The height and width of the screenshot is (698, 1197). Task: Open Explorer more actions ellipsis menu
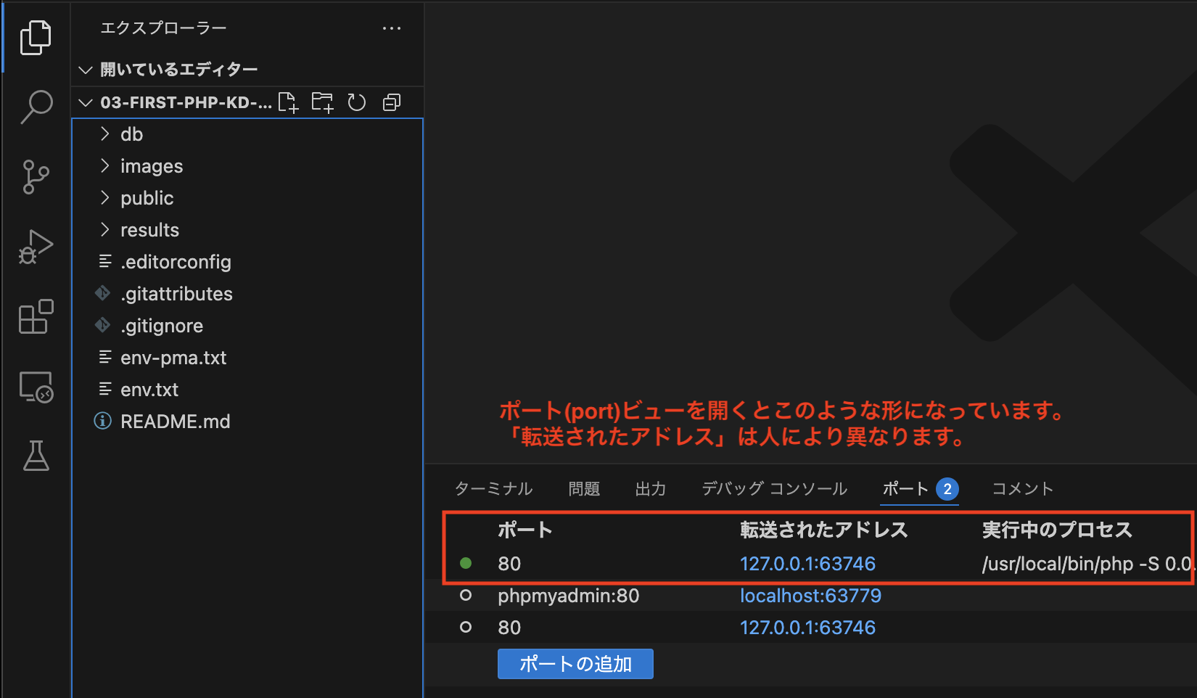pyautogui.click(x=392, y=28)
